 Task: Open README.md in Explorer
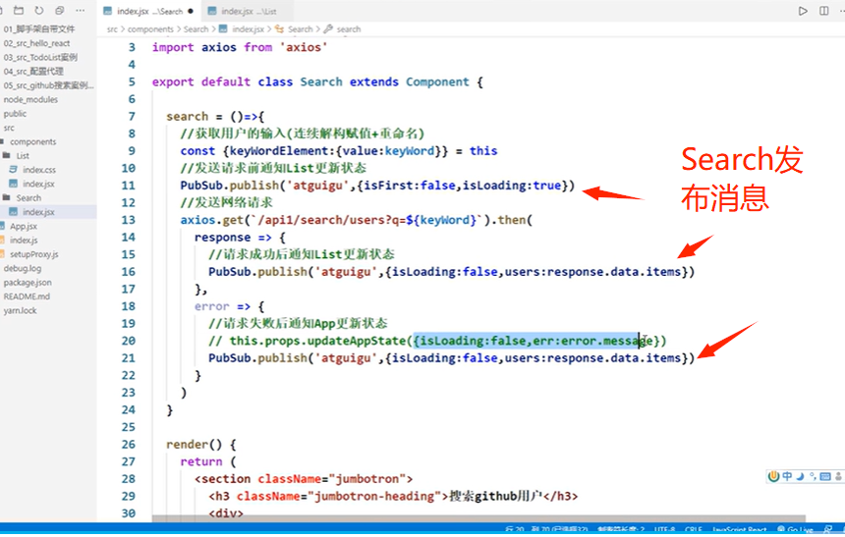click(x=27, y=296)
